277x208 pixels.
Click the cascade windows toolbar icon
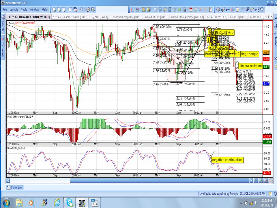tap(75, 9)
